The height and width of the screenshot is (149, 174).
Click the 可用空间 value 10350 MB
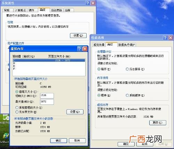click(46, 87)
